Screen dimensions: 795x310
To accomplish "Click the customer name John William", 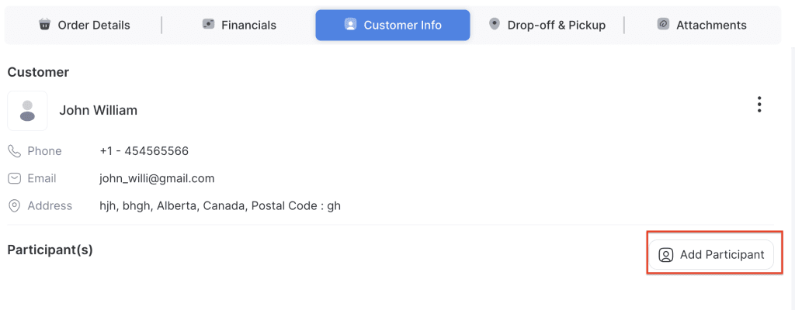I will [x=98, y=110].
